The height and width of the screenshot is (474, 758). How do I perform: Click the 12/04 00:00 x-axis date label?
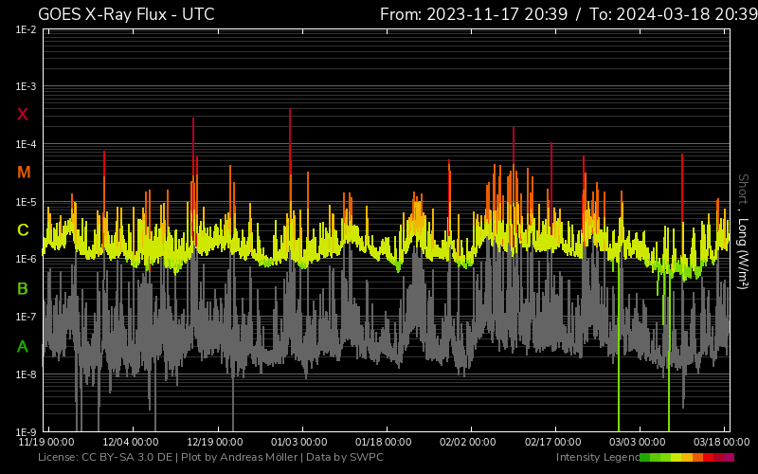(x=131, y=442)
